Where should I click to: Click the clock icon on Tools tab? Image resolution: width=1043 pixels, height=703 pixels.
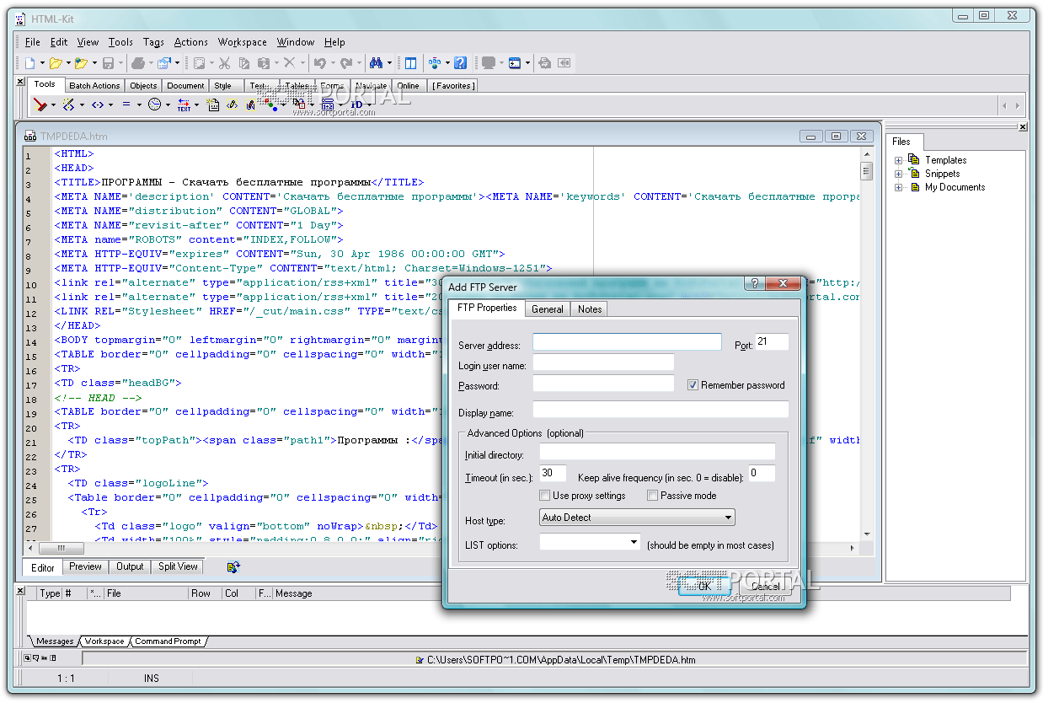(x=154, y=105)
